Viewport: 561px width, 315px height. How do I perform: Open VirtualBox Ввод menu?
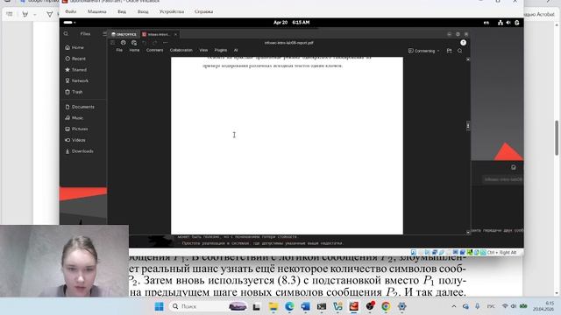[x=143, y=11]
